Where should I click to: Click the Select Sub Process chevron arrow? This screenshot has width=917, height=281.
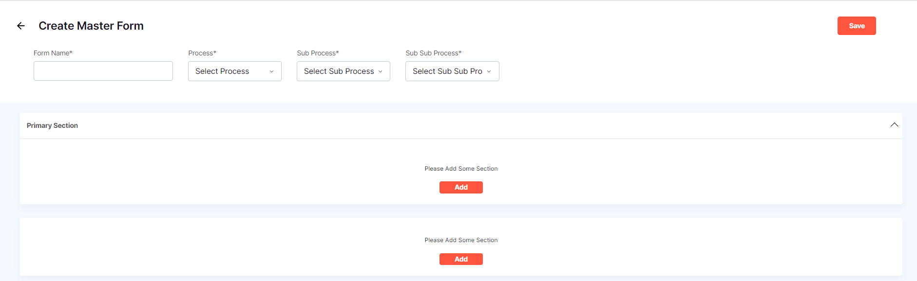380,71
